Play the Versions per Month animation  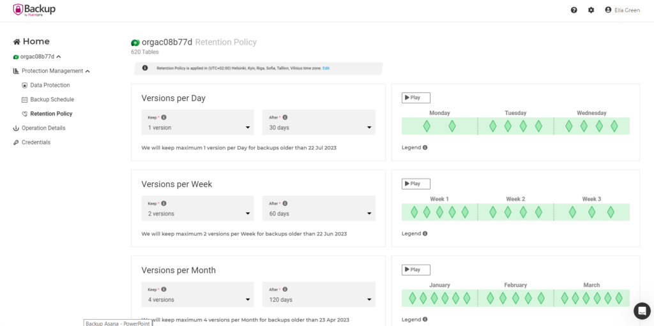coord(416,270)
